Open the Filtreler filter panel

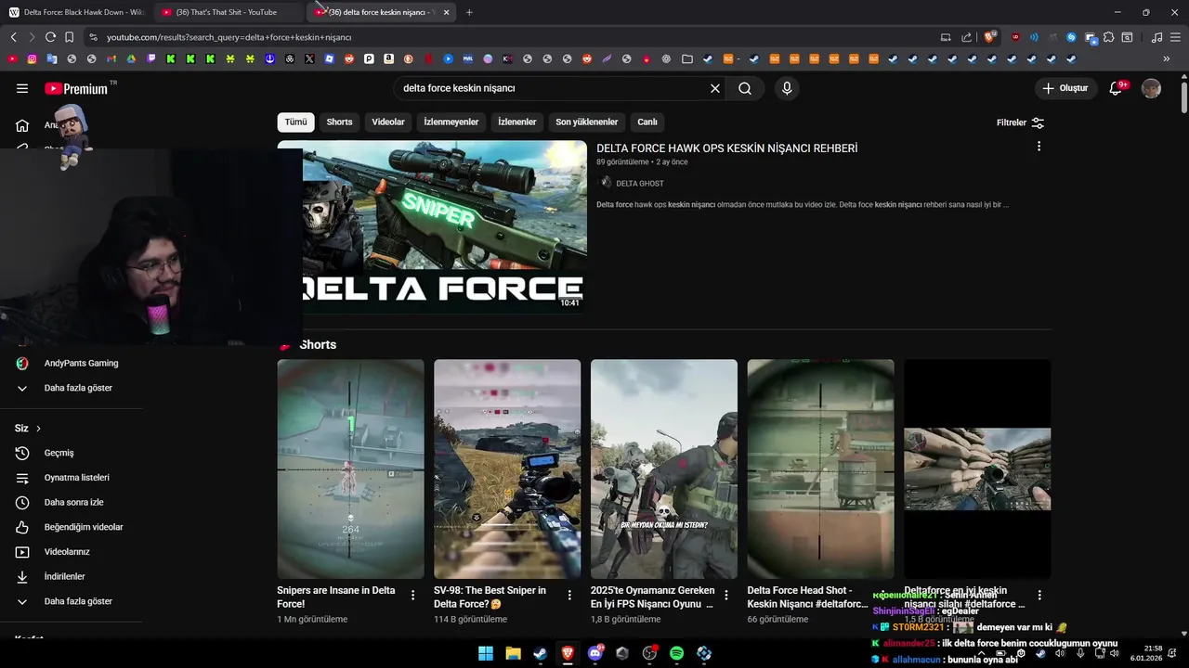(1020, 122)
